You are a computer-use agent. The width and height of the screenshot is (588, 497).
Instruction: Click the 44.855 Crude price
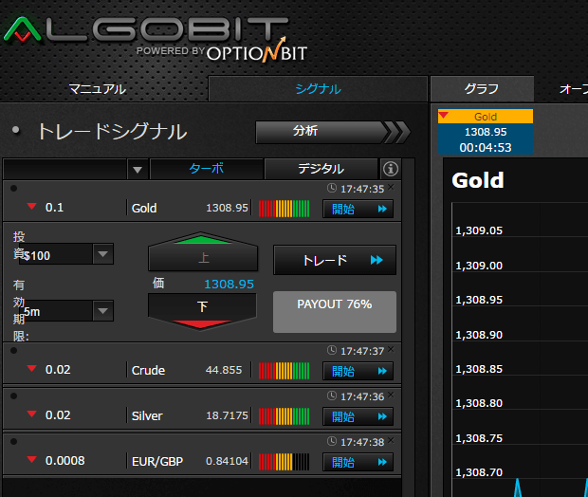tap(224, 370)
